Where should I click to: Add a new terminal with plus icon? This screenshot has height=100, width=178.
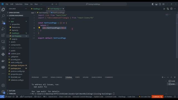[162, 77]
